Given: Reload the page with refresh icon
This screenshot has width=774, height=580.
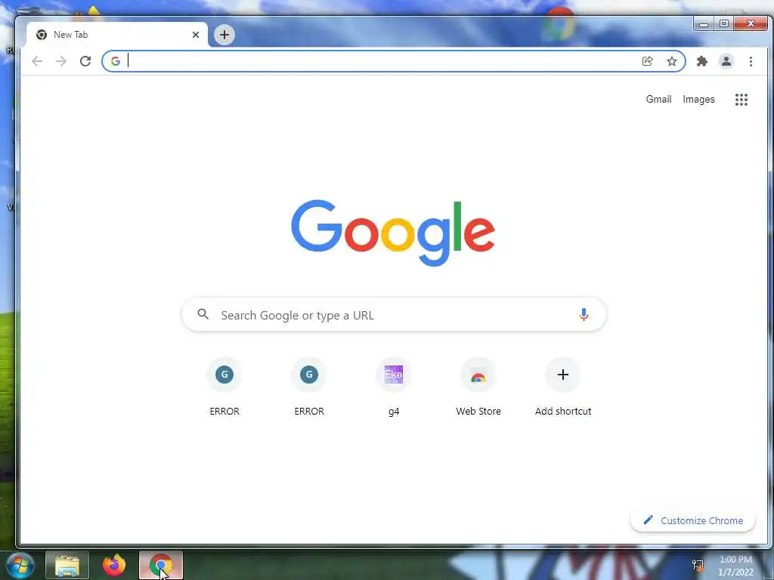Looking at the screenshot, I should (x=85, y=61).
